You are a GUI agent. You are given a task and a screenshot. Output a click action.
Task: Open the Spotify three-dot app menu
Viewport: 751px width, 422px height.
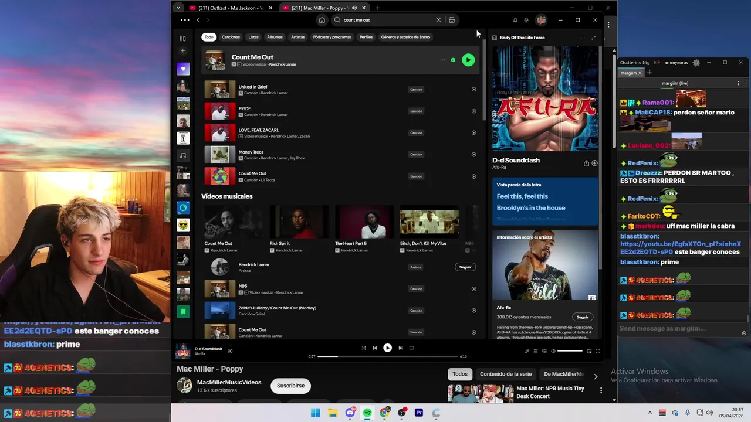point(185,20)
